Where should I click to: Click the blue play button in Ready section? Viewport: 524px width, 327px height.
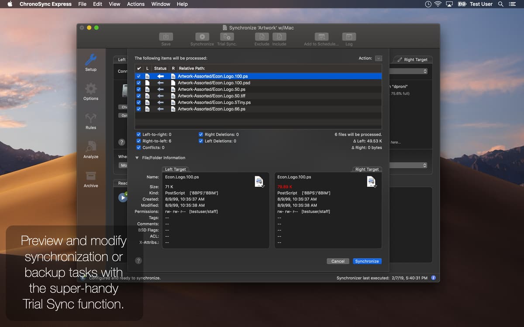(122, 198)
